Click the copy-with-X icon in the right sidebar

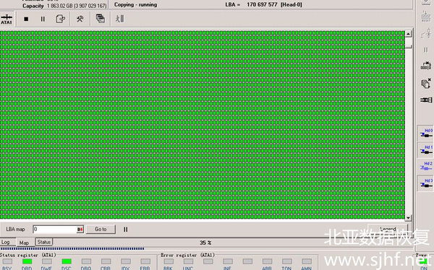pos(426,83)
